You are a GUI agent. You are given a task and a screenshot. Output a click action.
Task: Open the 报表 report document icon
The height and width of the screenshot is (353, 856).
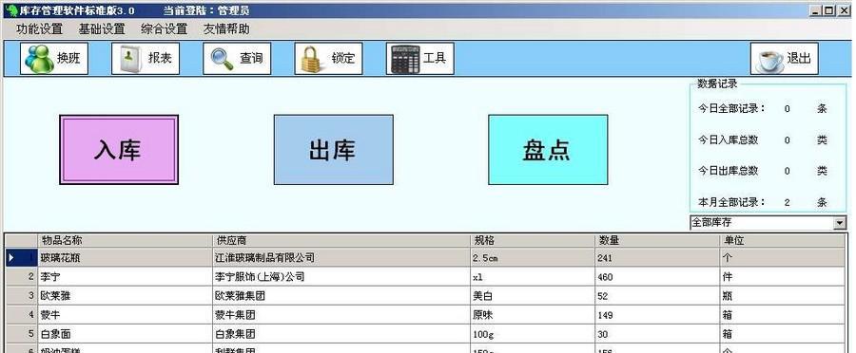130,58
